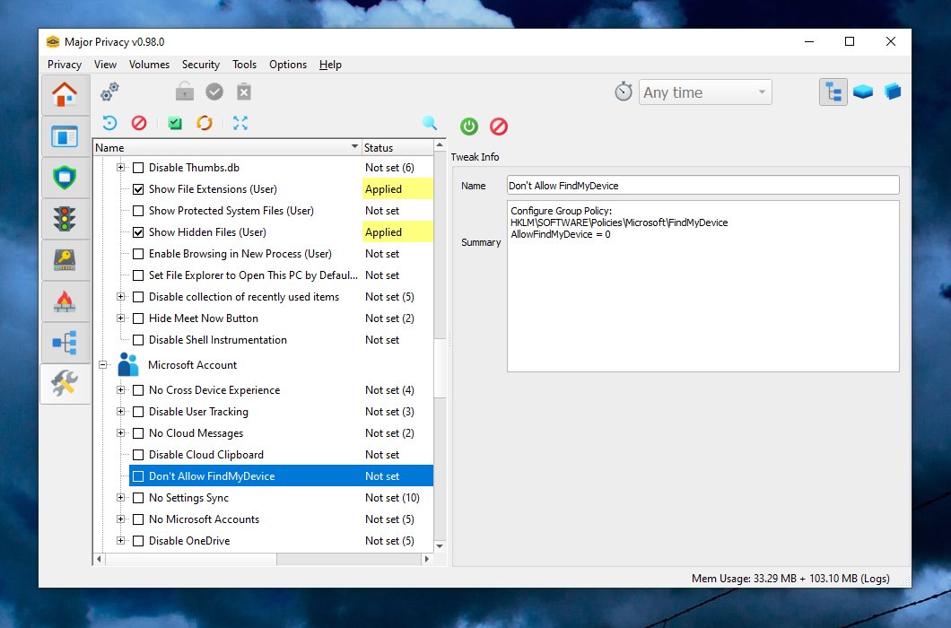
Task: Expand the No Cross Device Experience node
Action: (121, 390)
